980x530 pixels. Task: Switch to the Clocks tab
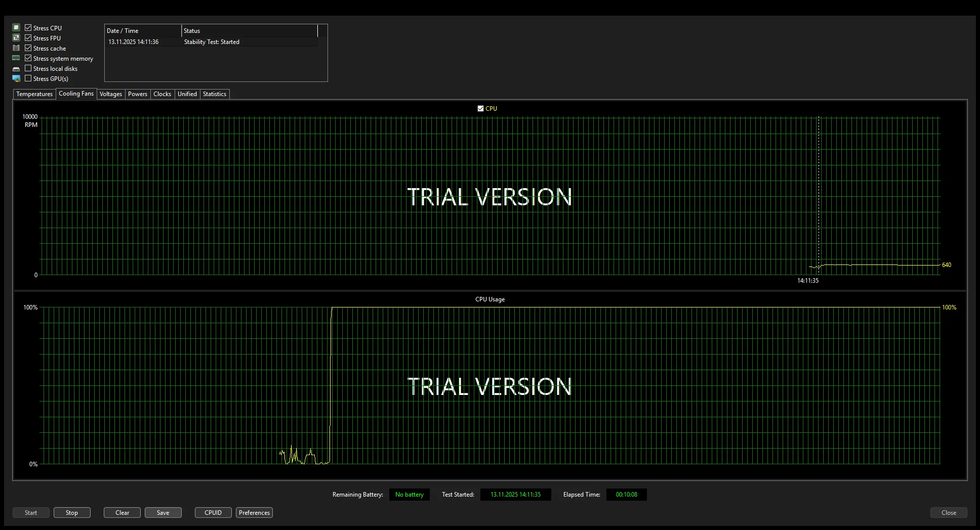pos(162,94)
